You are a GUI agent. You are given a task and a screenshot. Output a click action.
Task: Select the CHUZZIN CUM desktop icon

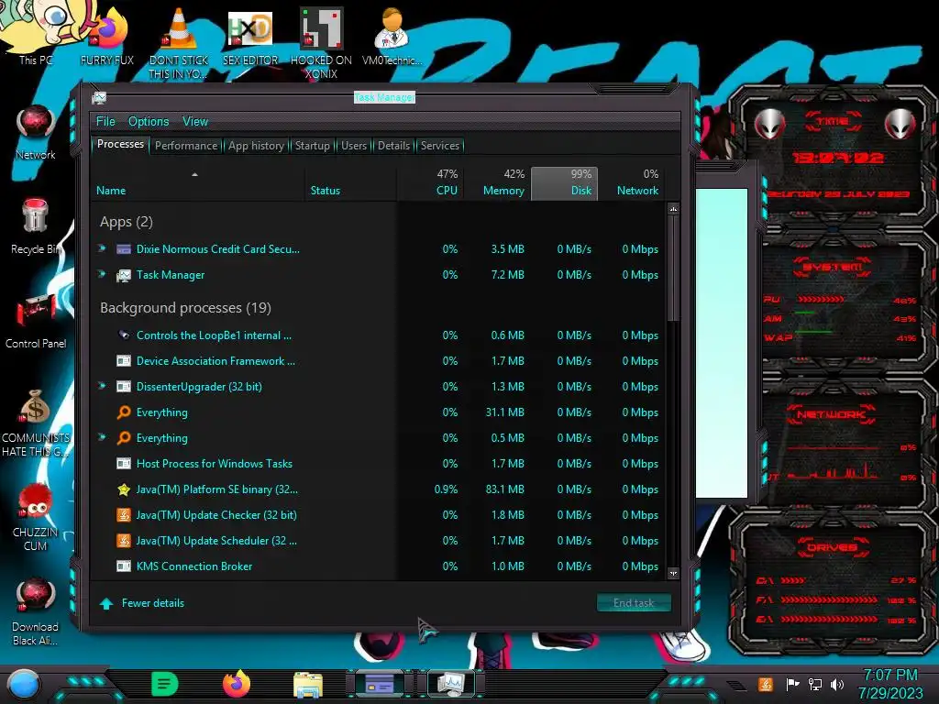point(36,517)
